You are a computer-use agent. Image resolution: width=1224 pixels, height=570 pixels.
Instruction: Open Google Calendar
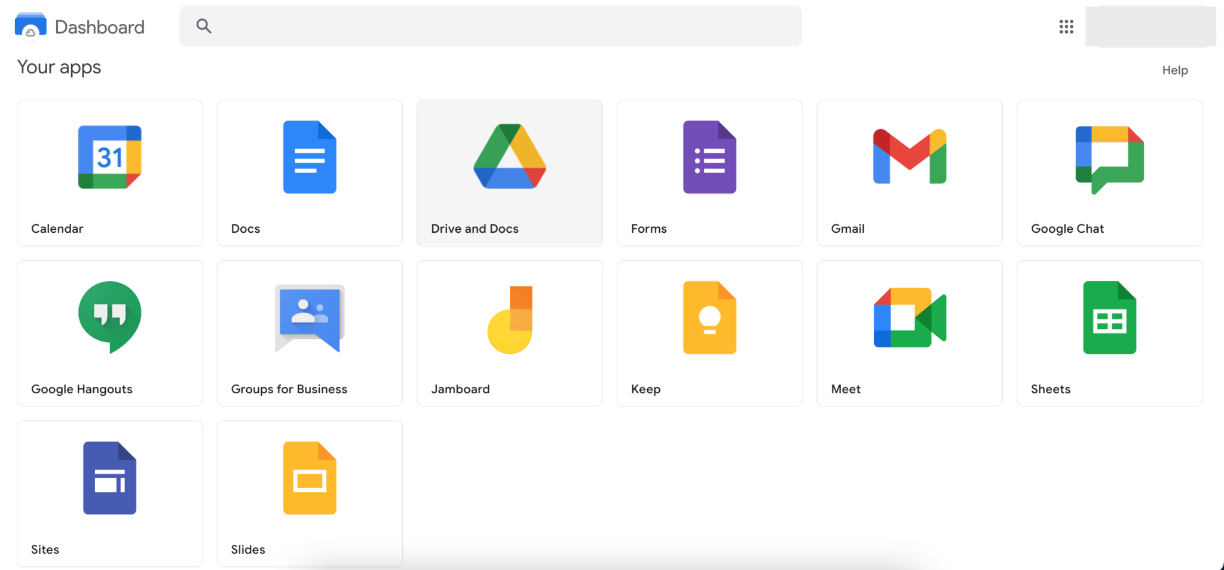pyautogui.click(x=109, y=172)
